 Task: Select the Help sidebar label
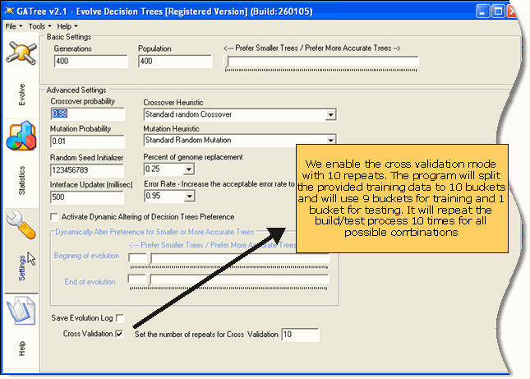pos(21,349)
